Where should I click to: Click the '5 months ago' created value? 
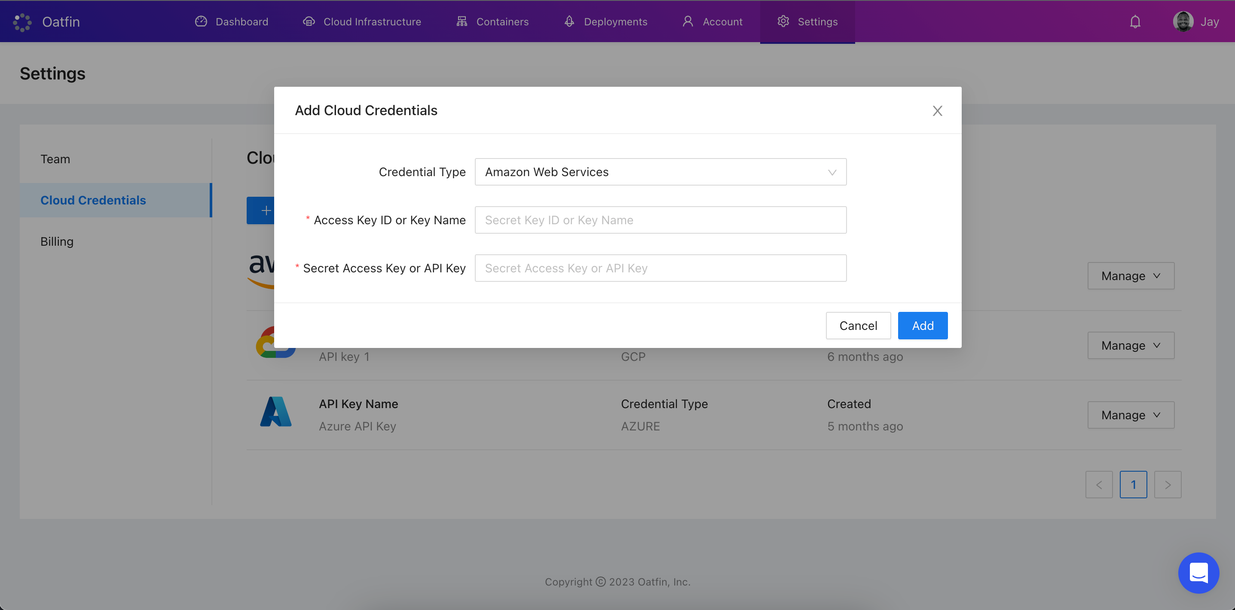click(865, 426)
